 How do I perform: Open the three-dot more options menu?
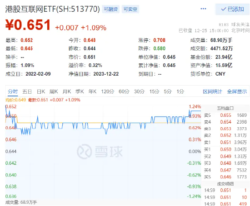(203, 9)
